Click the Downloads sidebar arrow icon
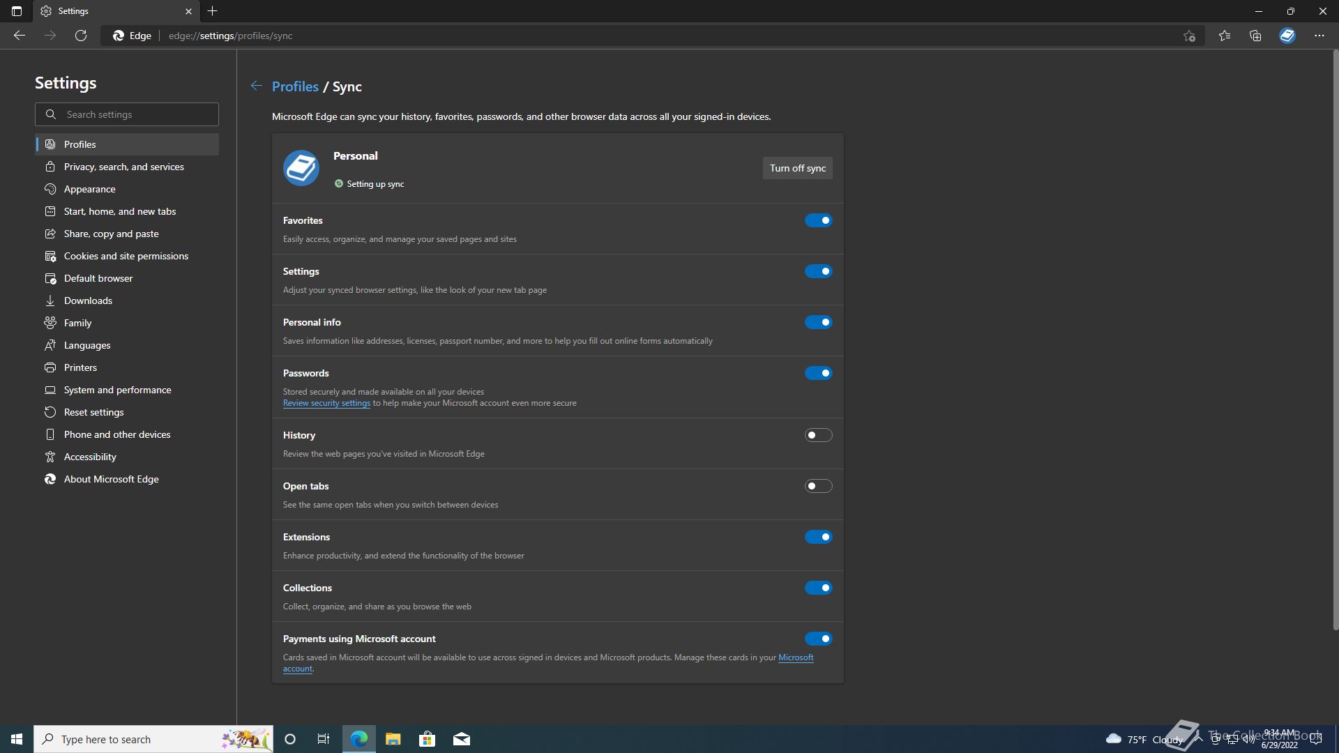Screen dimensions: 1339x753 pyautogui.click(x=50, y=301)
